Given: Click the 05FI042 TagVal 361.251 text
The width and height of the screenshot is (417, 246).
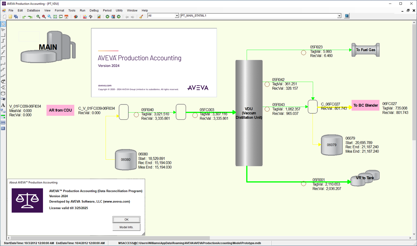Looking at the screenshot, I should 285,84.
